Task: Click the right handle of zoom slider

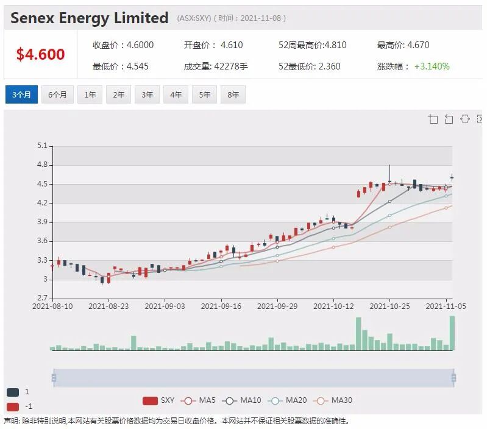Action: pyautogui.click(x=453, y=378)
